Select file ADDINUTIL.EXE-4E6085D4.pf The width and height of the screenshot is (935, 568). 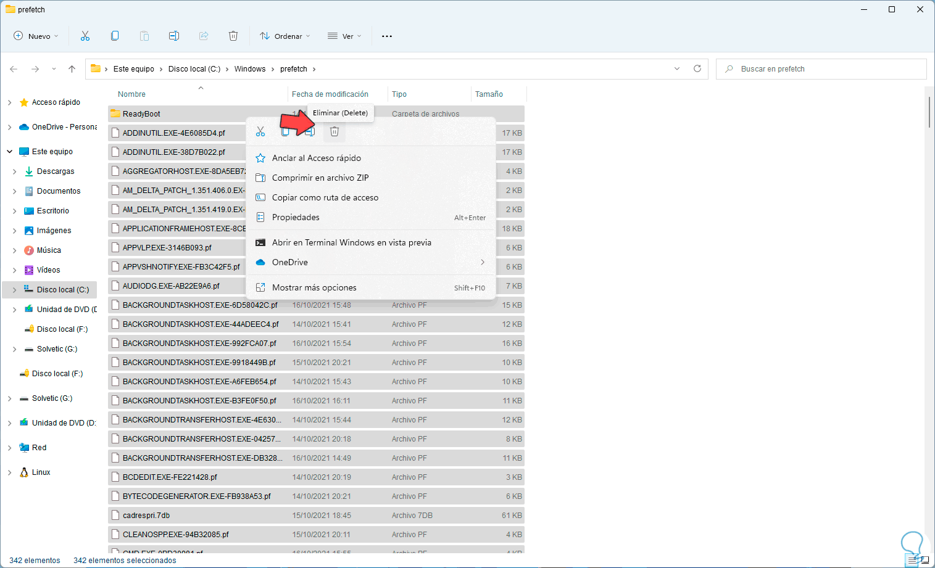click(x=174, y=133)
